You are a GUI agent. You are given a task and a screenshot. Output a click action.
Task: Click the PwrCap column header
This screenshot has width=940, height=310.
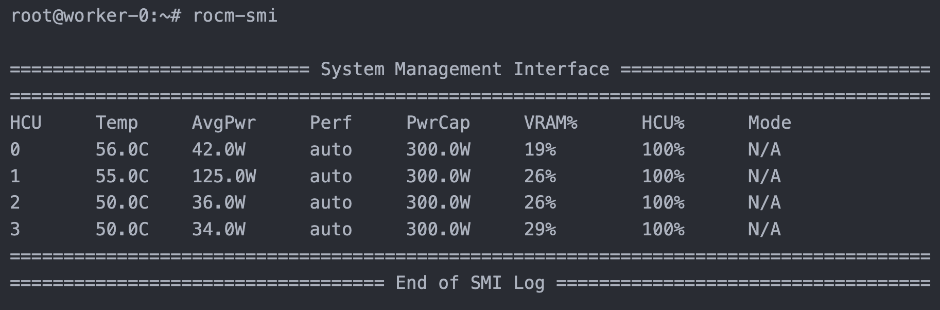click(438, 123)
